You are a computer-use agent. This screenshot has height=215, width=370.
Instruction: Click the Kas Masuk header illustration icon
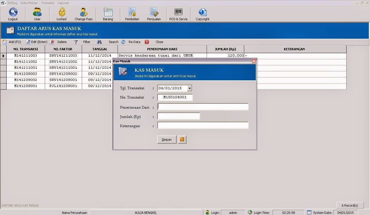tap(123, 72)
